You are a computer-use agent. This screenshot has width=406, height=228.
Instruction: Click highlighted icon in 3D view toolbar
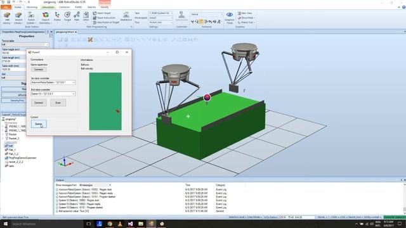(x=90, y=39)
